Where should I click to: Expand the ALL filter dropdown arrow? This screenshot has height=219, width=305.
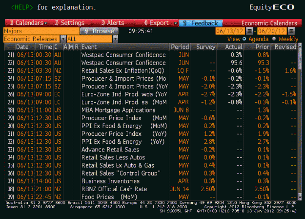[x=115, y=39]
